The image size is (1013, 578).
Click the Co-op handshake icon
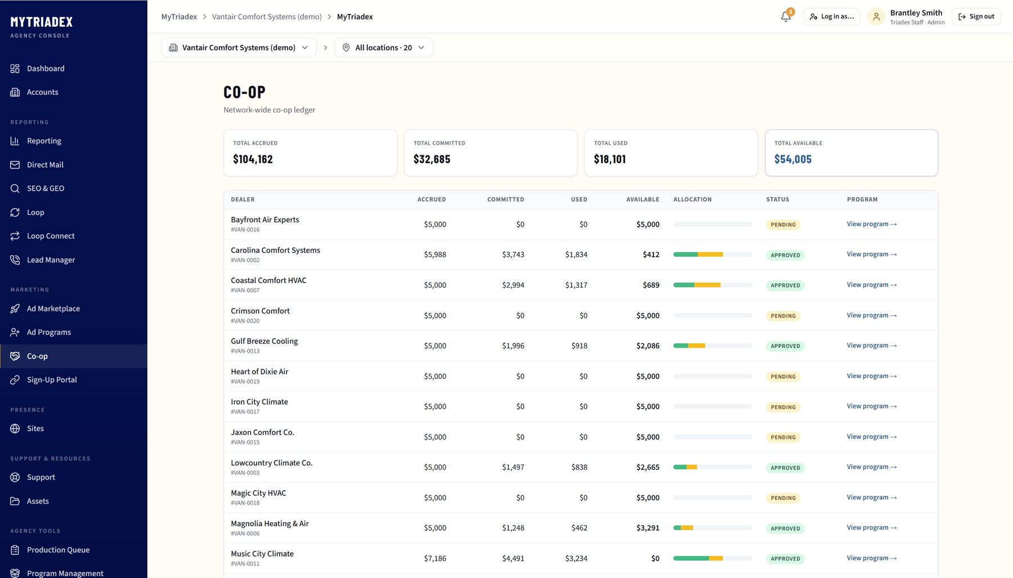click(15, 356)
